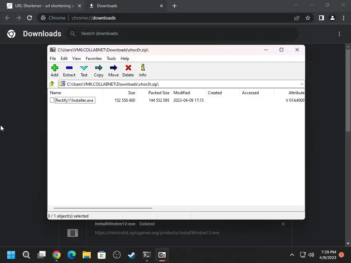Click the Extract toolbar icon

pos(69,71)
